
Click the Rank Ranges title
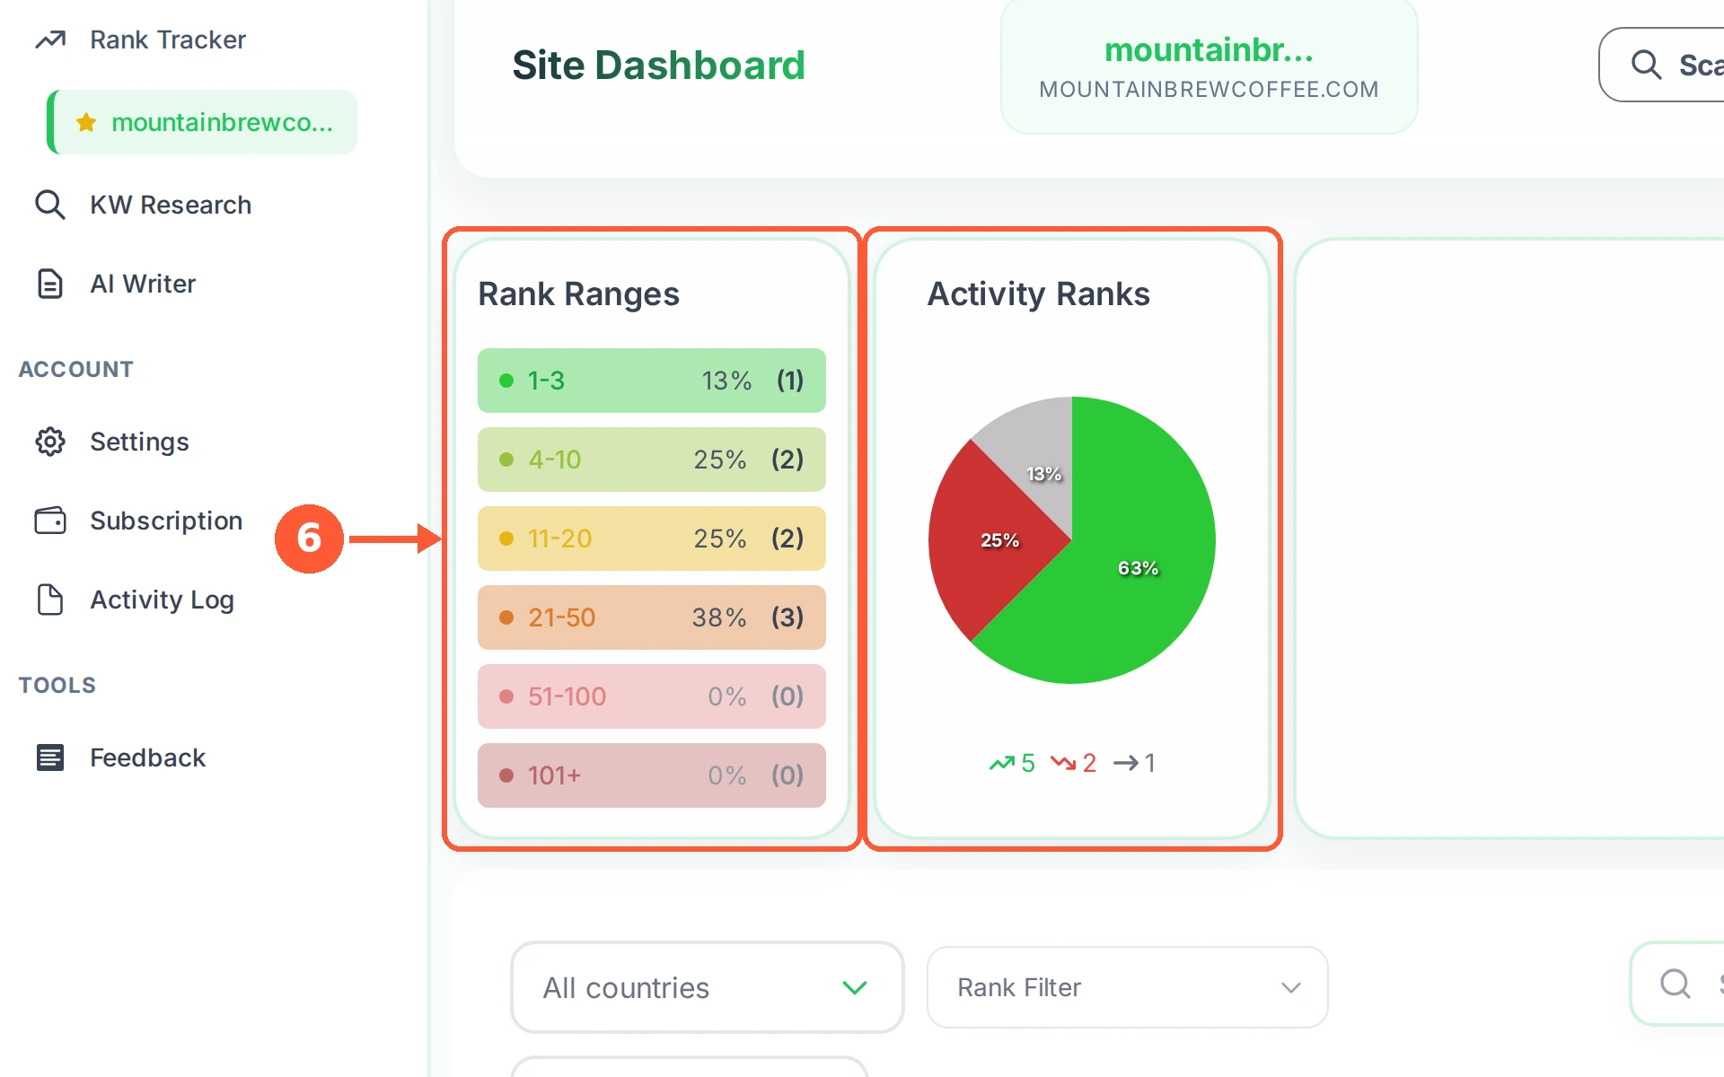pos(578,295)
